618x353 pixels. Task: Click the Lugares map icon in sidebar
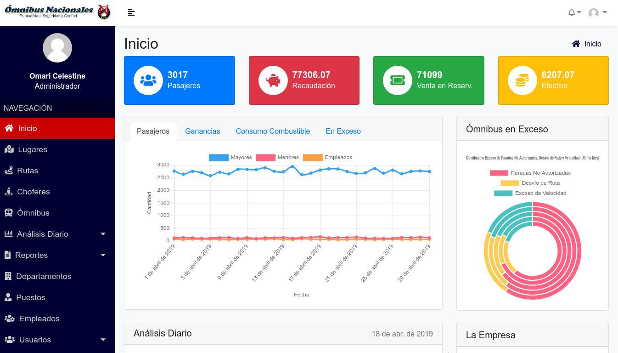9,149
